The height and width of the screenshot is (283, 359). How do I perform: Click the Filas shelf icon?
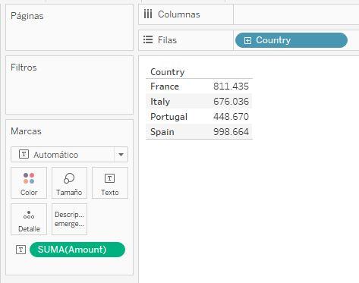click(148, 39)
